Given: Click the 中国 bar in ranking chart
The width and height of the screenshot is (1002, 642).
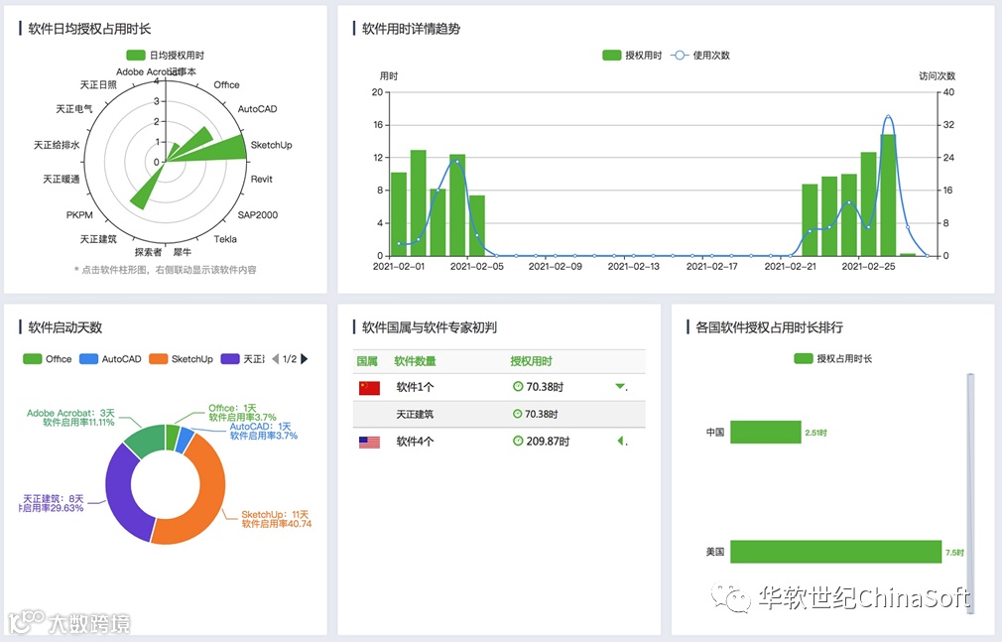Looking at the screenshot, I should tap(766, 433).
